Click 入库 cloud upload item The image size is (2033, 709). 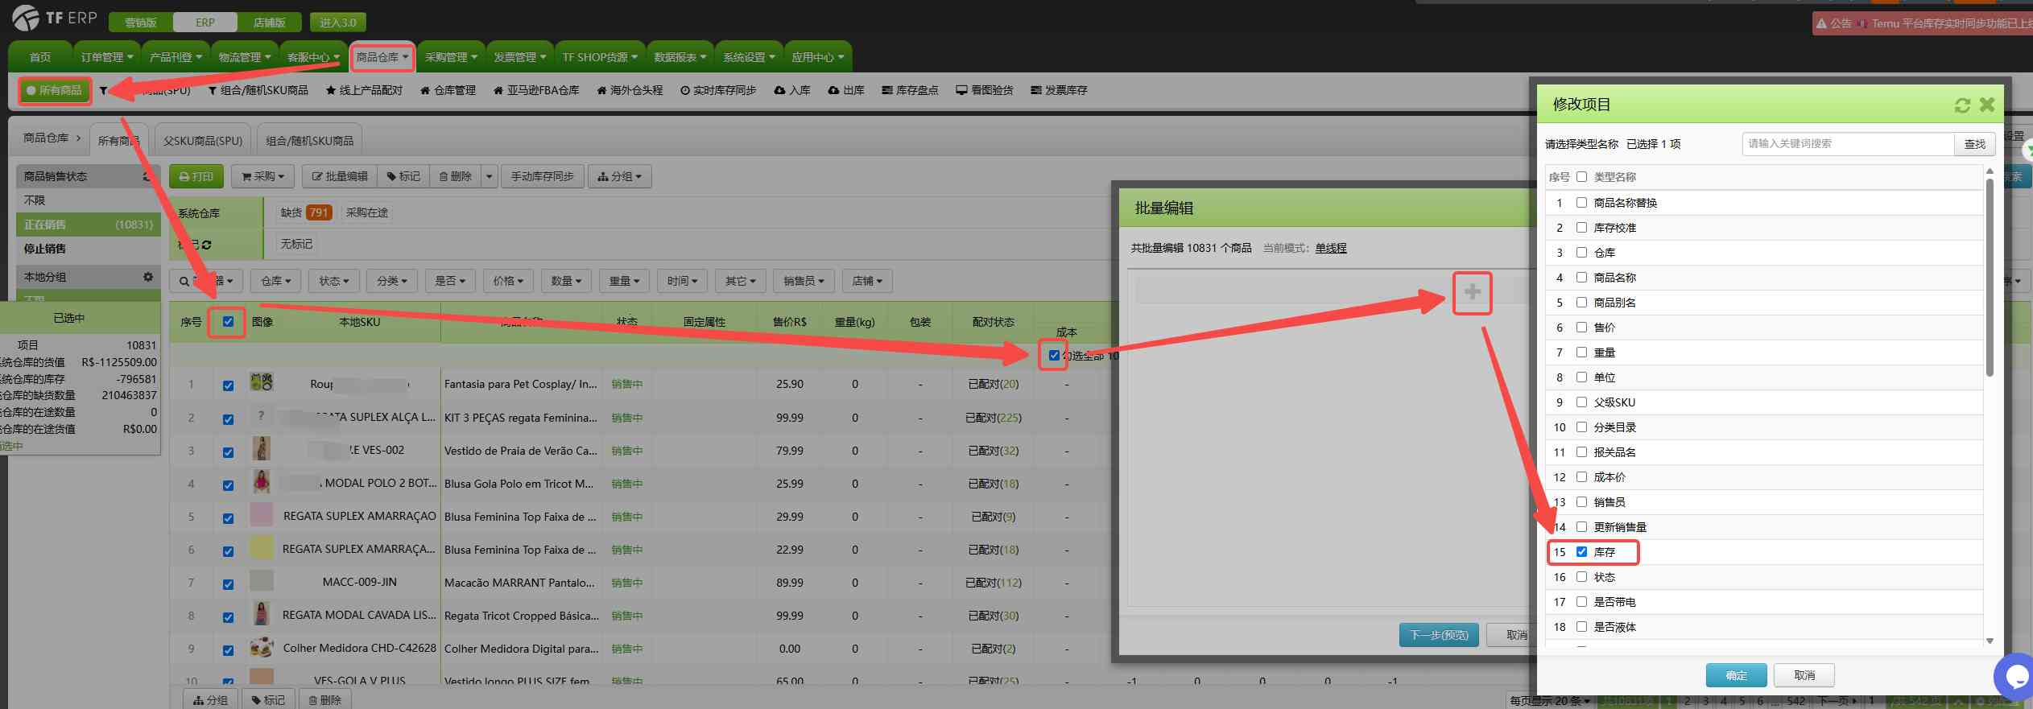792,90
